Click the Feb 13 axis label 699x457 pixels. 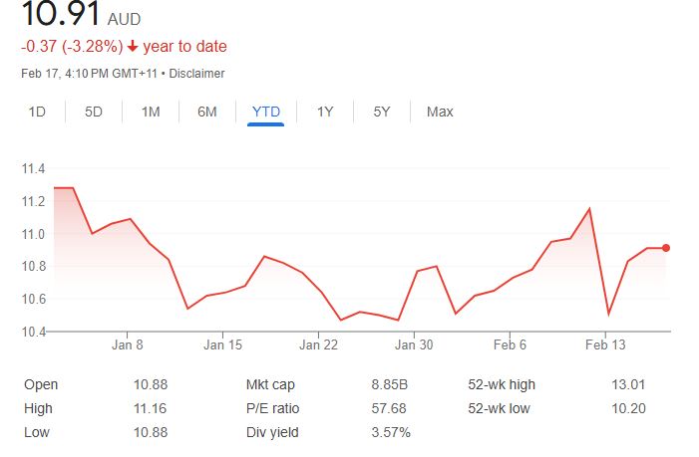(x=605, y=346)
